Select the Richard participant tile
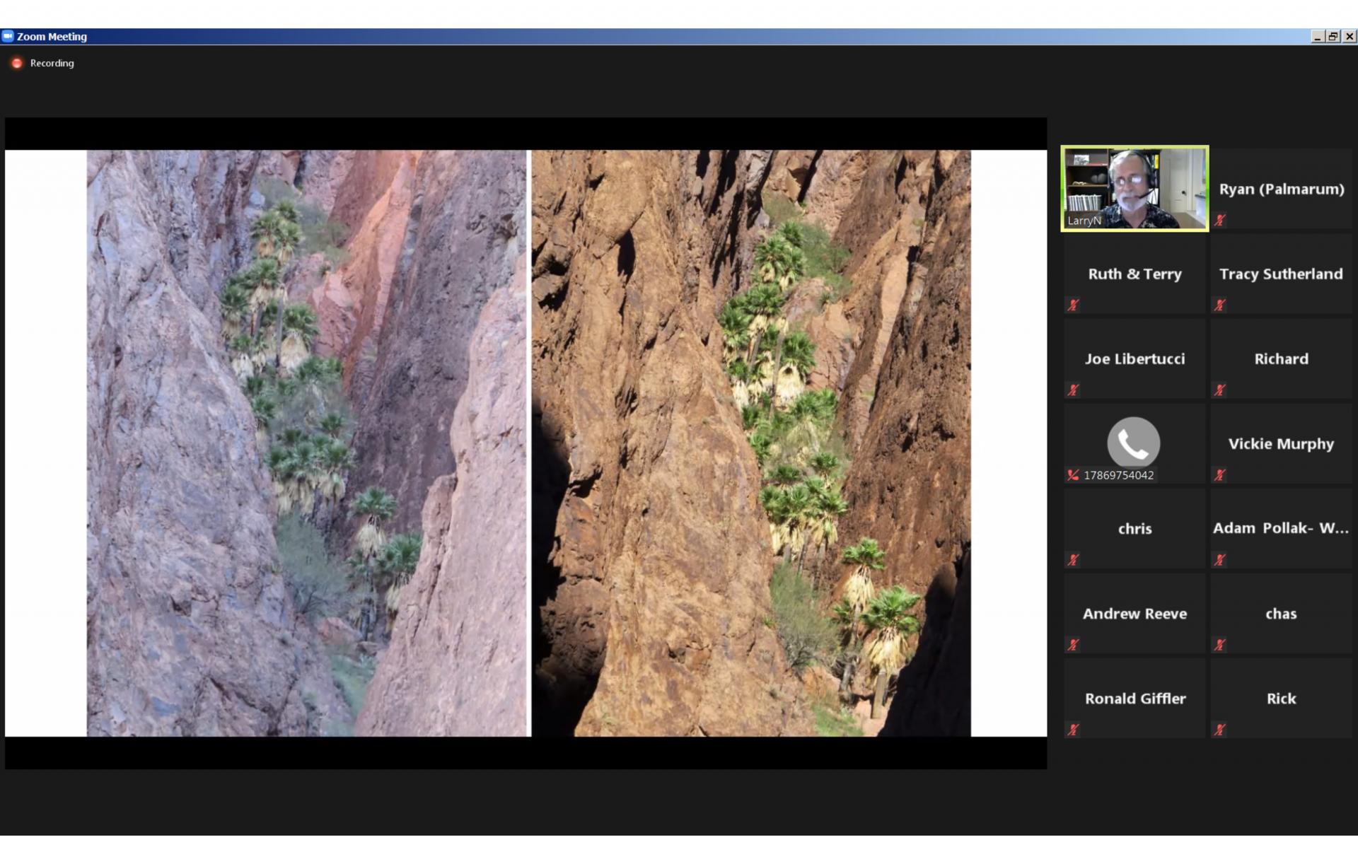Viewport: 1358px width, 864px height. tap(1281, 358)
